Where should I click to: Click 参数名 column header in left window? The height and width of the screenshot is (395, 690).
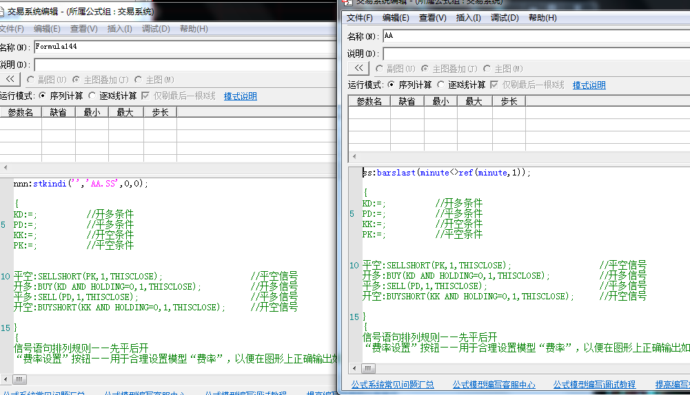(x=21, y=112)
